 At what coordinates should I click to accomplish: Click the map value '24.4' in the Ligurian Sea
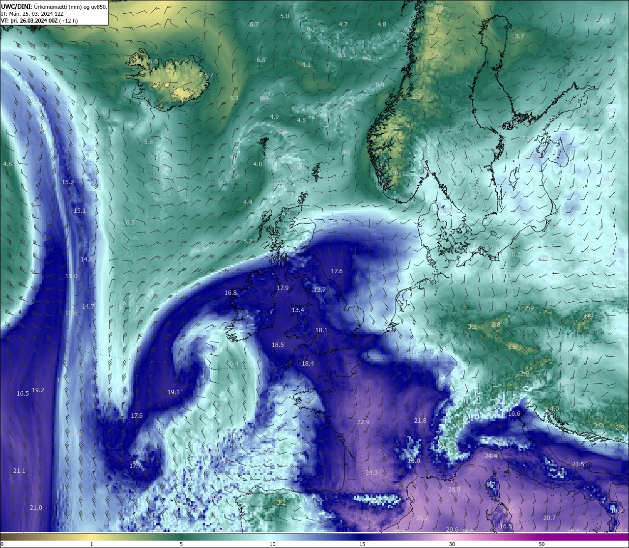[x=491, y=456]
